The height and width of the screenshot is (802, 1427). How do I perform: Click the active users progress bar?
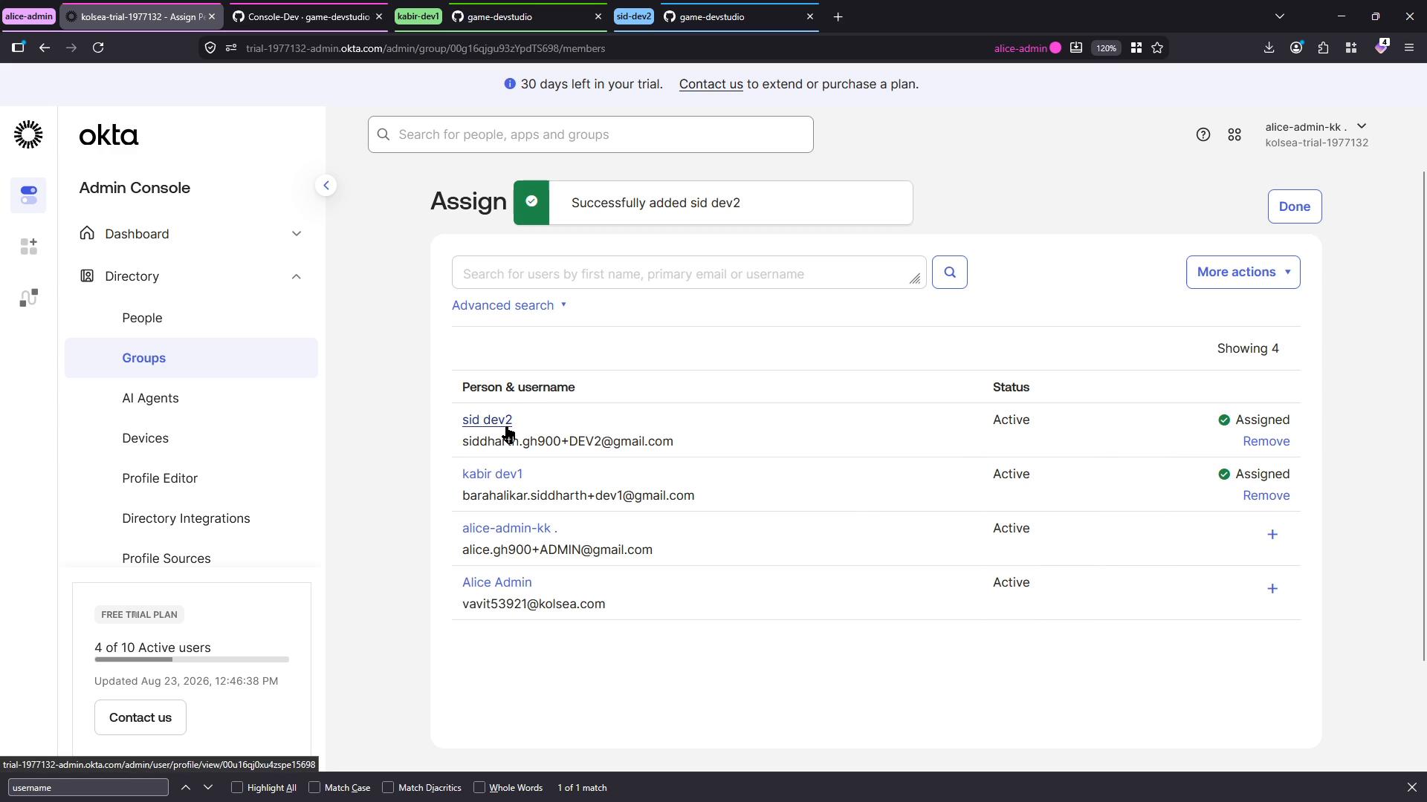(192, 659)
